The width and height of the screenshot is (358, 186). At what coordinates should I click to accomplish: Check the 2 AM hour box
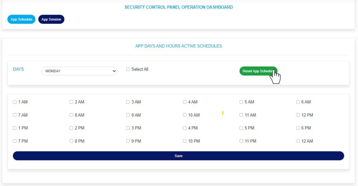(x=71, y=102)
